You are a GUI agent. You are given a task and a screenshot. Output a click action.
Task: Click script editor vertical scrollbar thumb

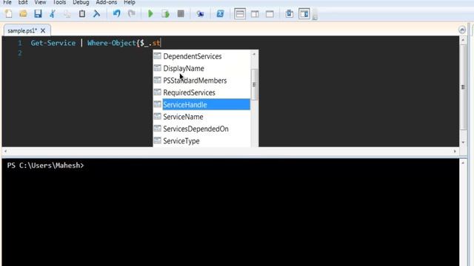tap(463, 87)
